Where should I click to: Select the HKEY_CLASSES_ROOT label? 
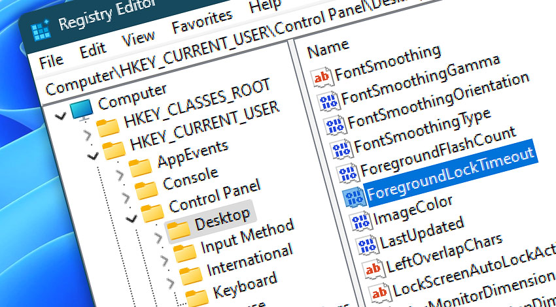tap(197, 105)
